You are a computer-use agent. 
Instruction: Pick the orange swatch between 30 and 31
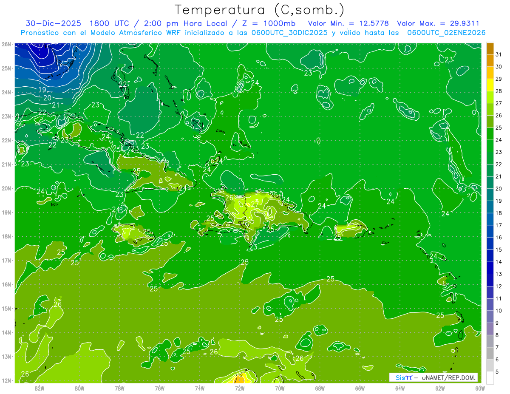(x=490, y=60)
